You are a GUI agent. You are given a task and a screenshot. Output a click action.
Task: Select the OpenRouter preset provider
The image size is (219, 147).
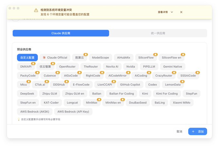[67, 67]
